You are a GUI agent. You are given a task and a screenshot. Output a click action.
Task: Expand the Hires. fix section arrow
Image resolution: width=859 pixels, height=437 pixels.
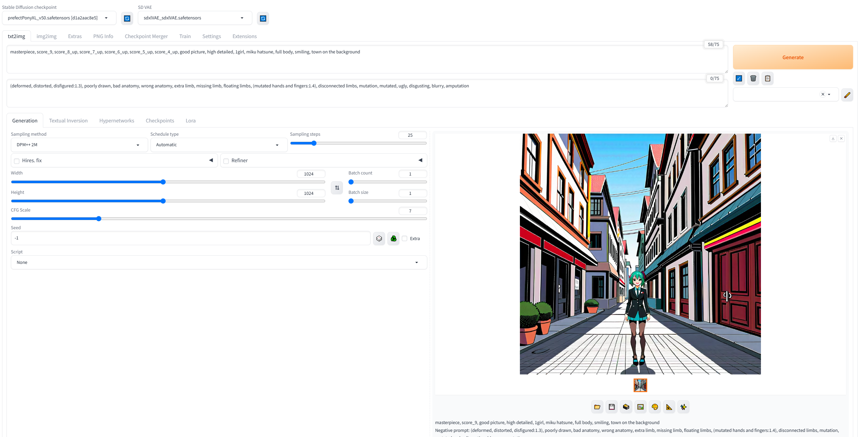(211, 160)
